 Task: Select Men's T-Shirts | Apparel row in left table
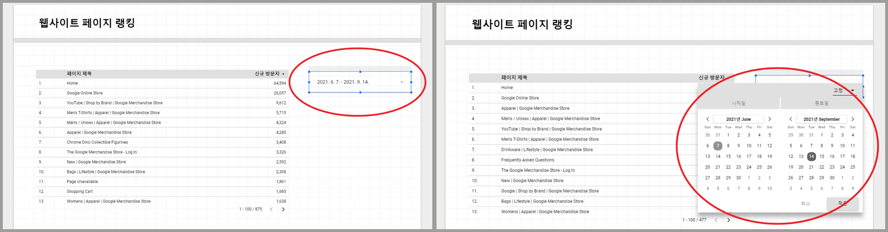pyautogui.click(x=162, y=113)
